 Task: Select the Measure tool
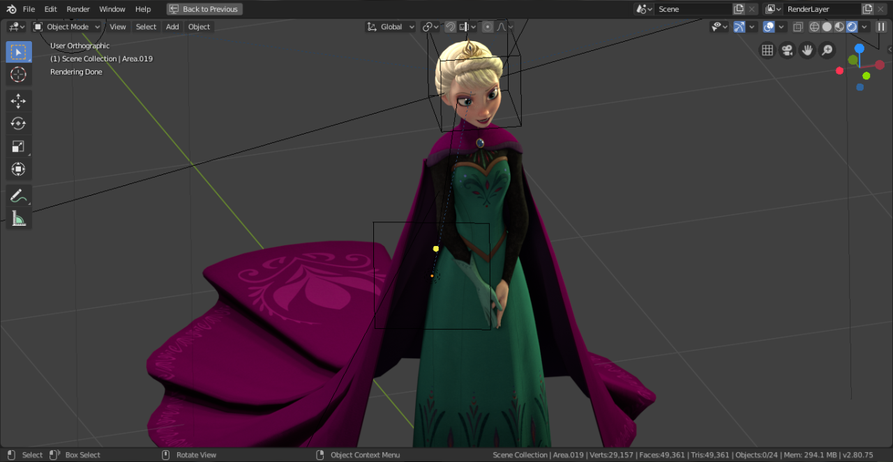tap(19, 218)
